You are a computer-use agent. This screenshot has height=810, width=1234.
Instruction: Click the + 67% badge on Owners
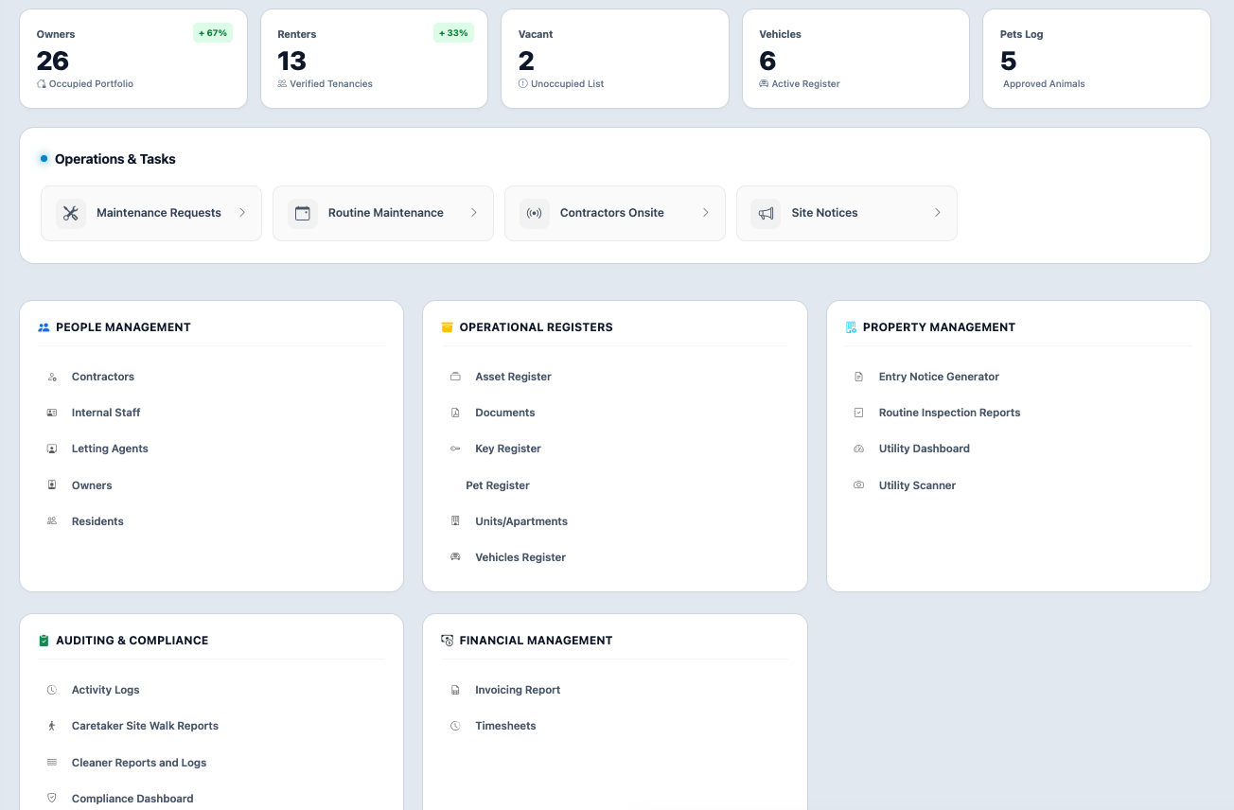(213, 33)
